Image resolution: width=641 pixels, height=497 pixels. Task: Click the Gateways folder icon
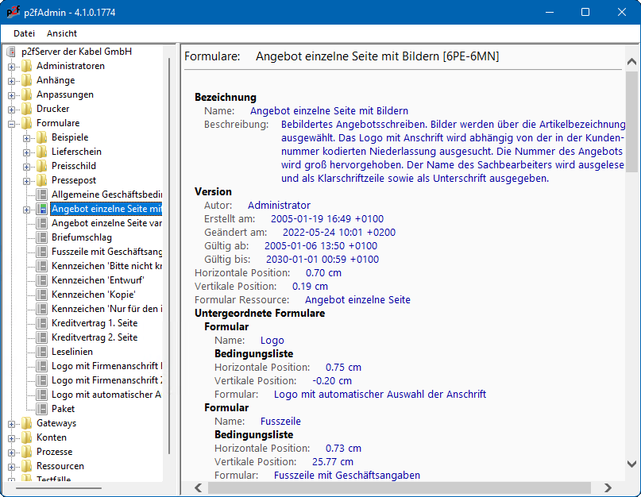pyautogui.click(x=27, y=423)
